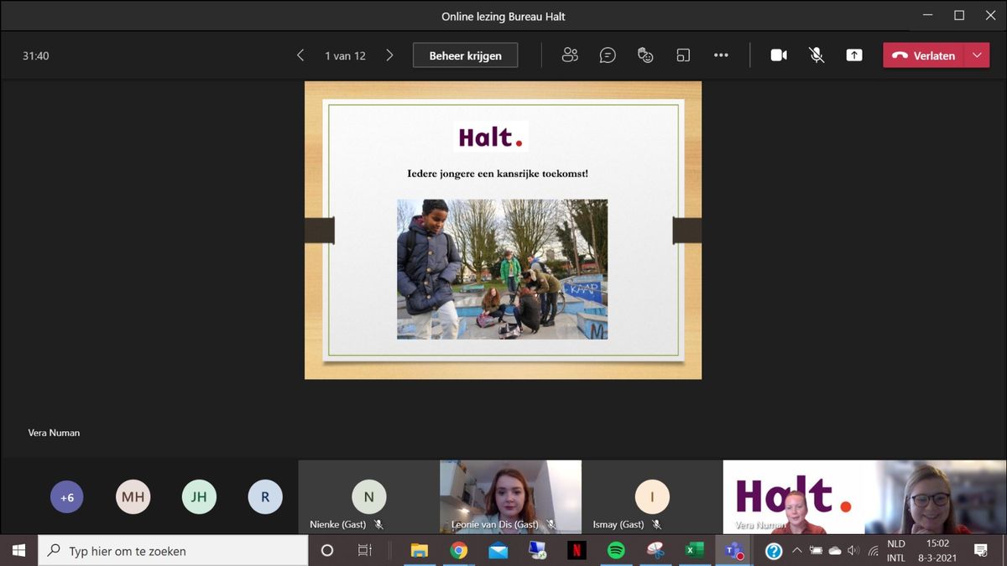Toggle the camera on or off

pyautogui.click(x=779, y=55)
